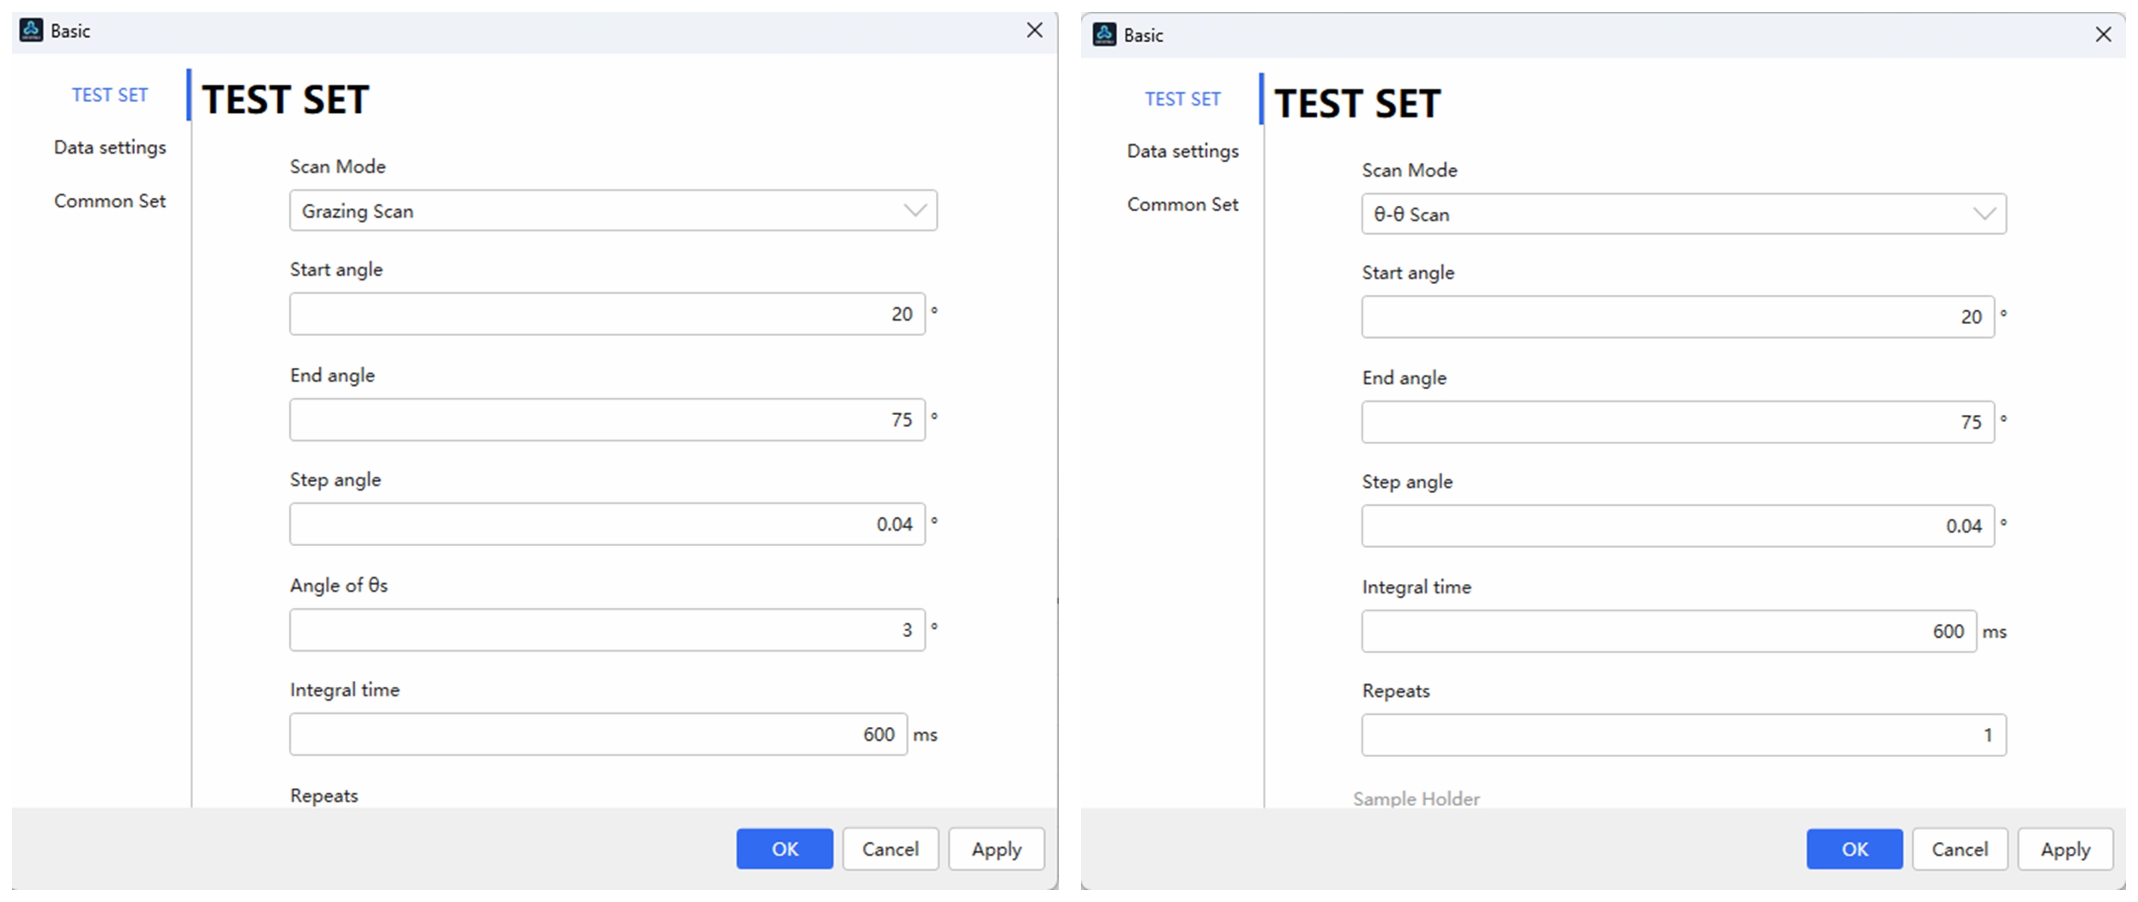The image size is (2138, 902).
Task: Cancel the θ-θ Scan dialog
Action: click(x=1959, y=849)
